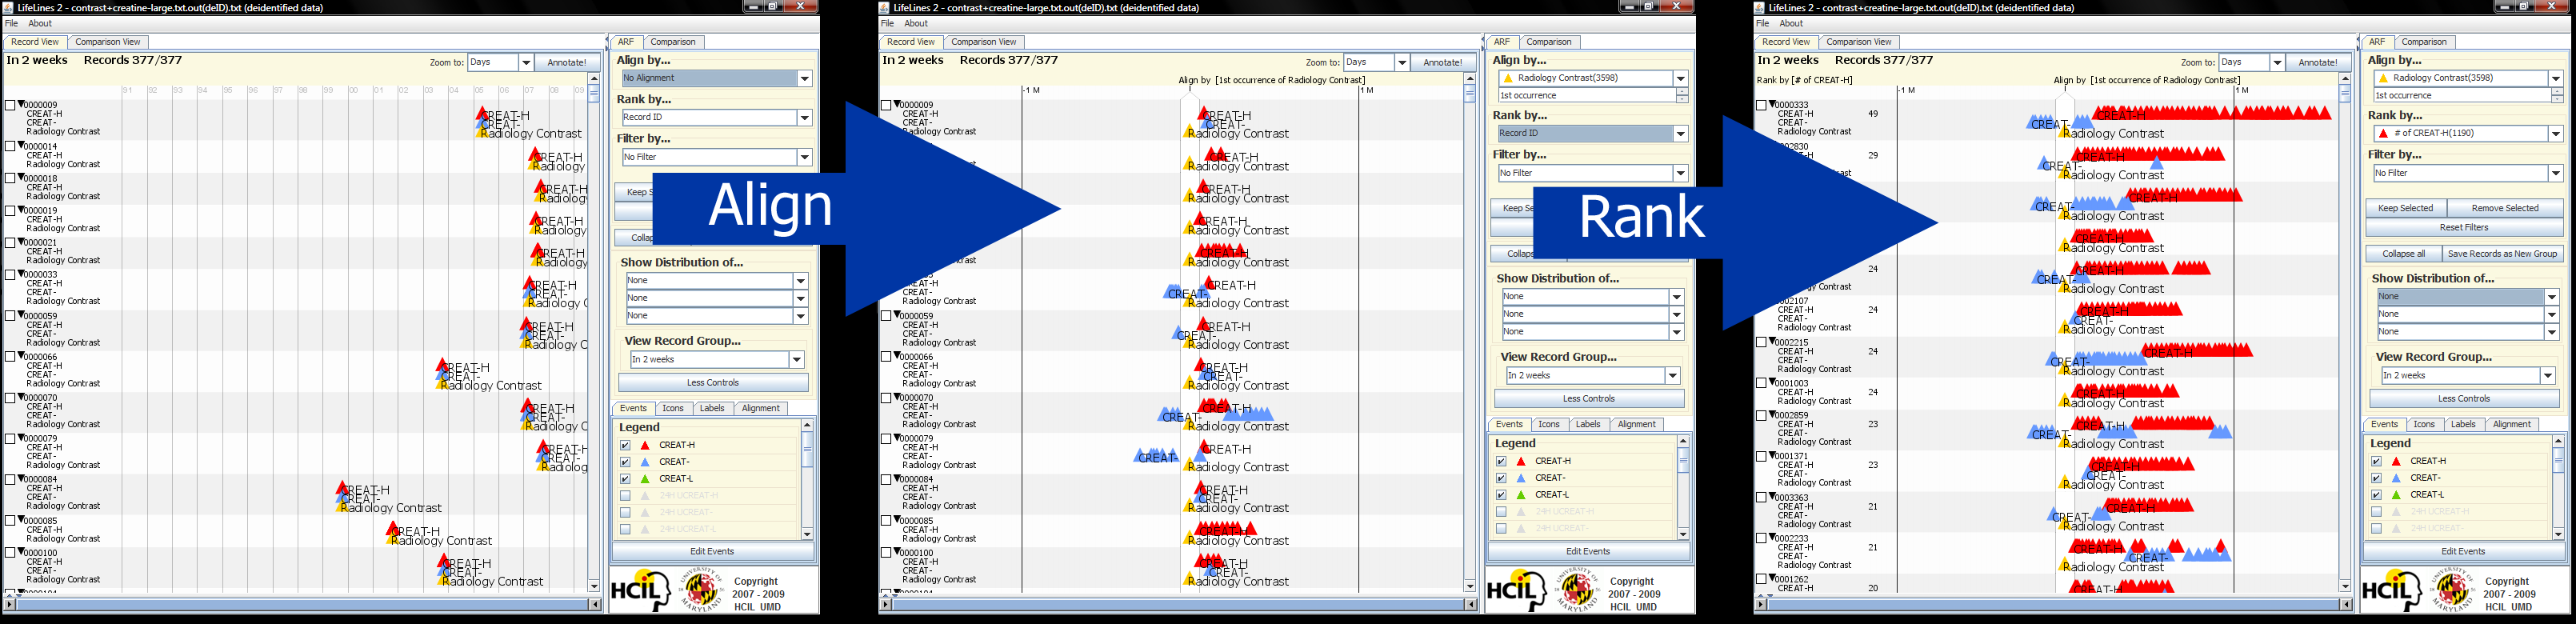Click Keep Selected button in right window
Screen dimensions: 2576x624
[2405, 208]
